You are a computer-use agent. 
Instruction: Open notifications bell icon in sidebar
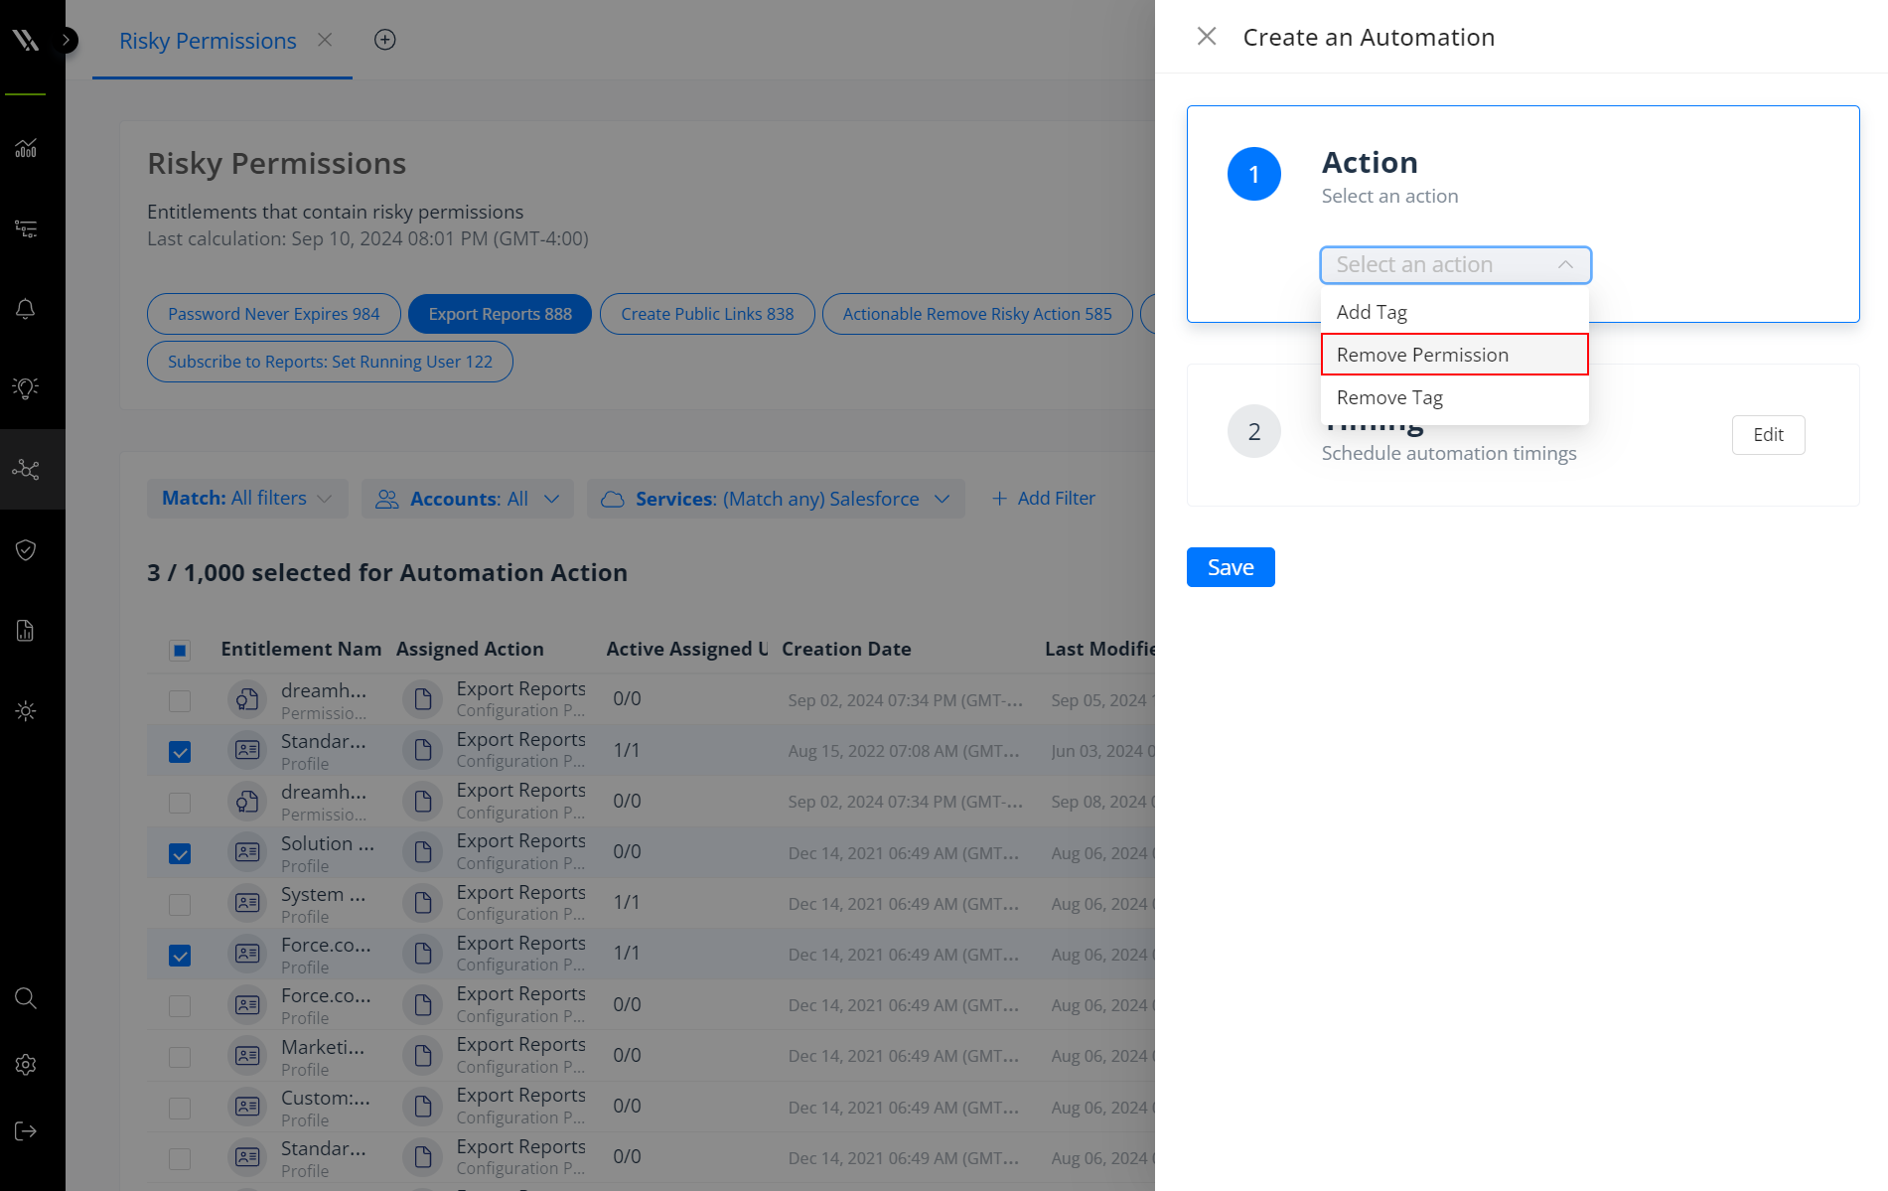(x=26, y=309)
